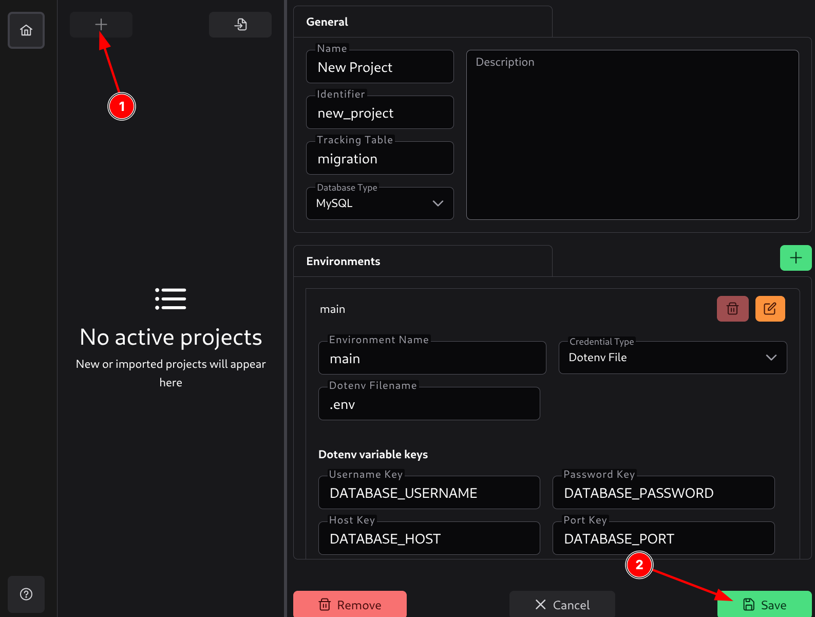Click the 'Dotenv variable keys' heading
The height and width of the screenshot is (617, 815).
point(373,454)
